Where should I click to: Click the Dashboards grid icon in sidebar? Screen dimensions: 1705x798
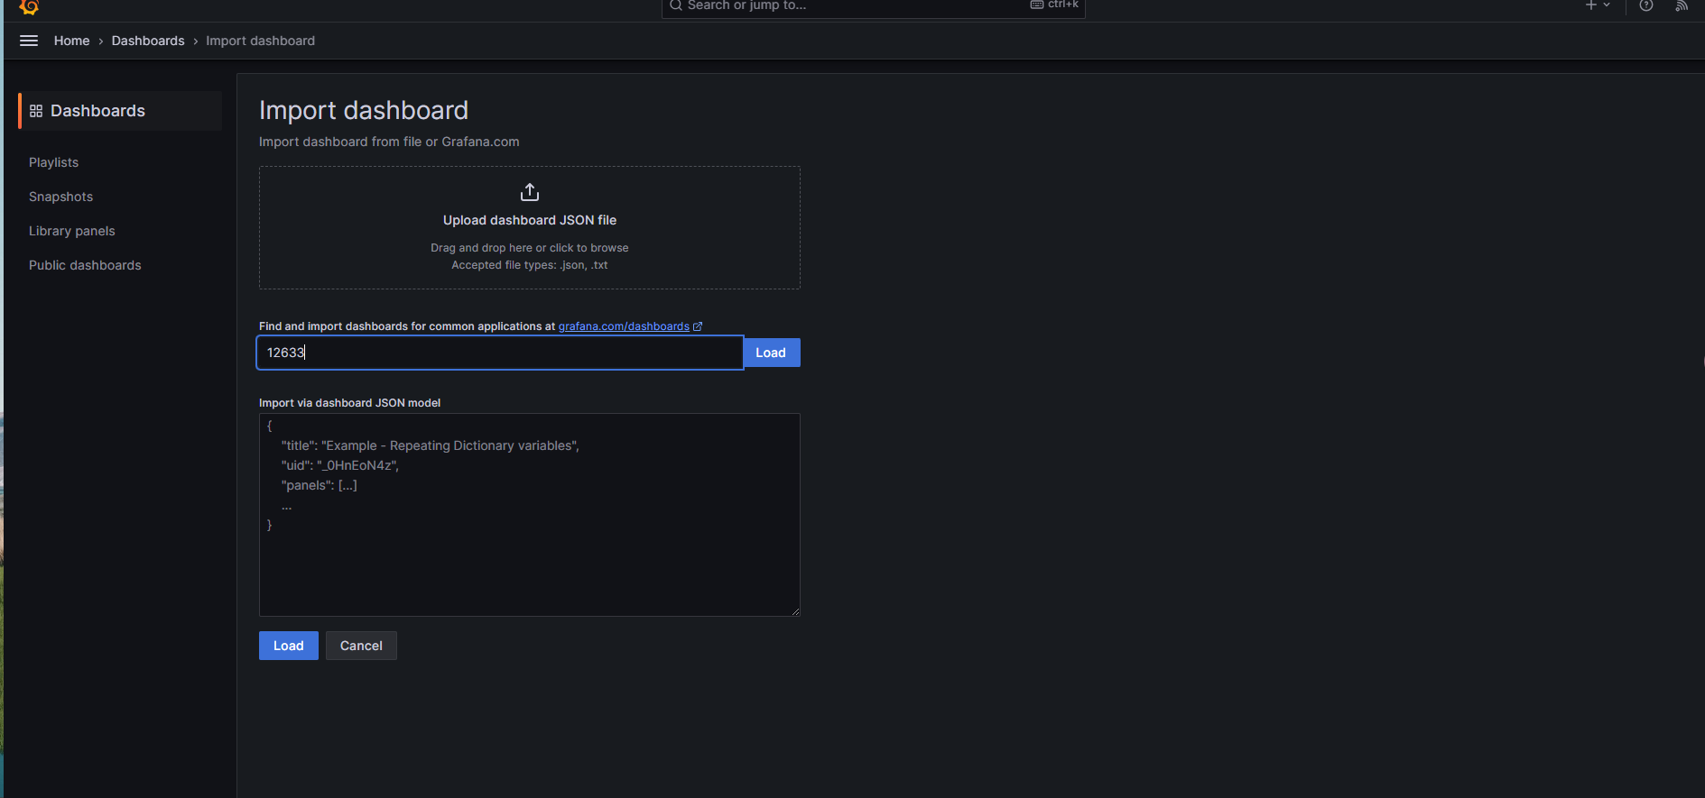click(x=36, y=111)
